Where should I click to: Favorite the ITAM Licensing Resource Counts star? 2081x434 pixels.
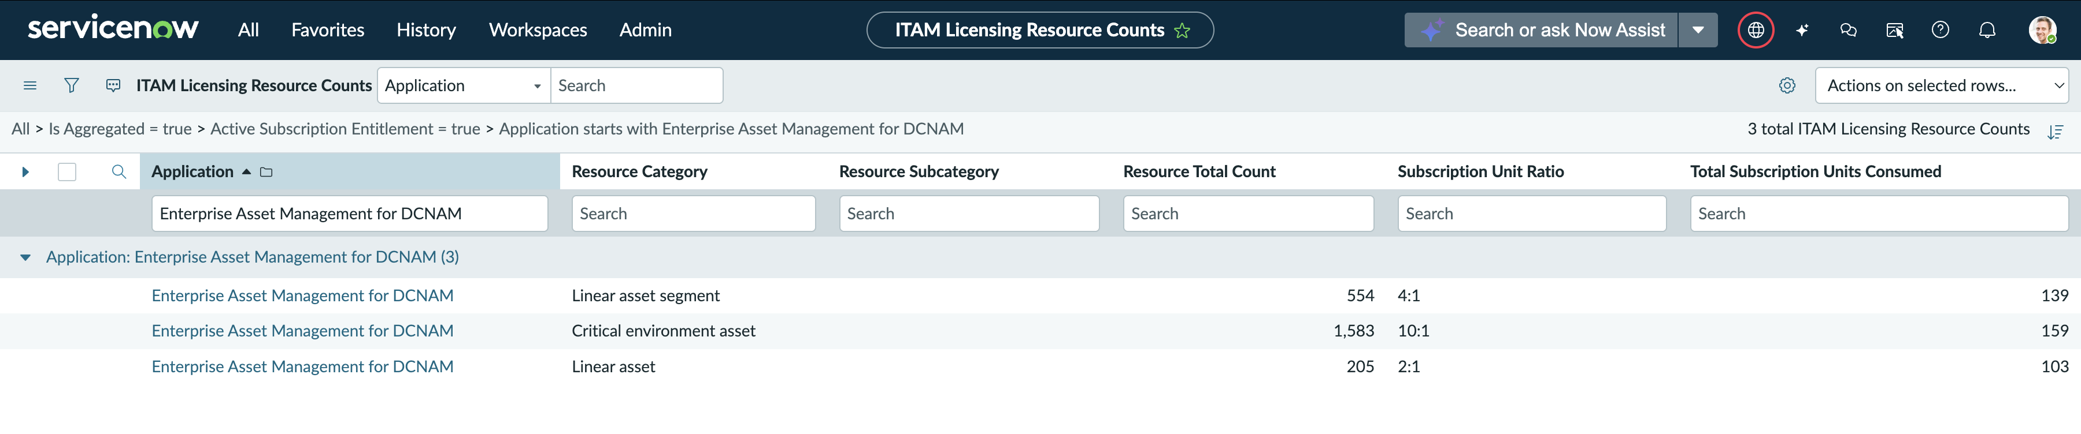(1182, 31)
